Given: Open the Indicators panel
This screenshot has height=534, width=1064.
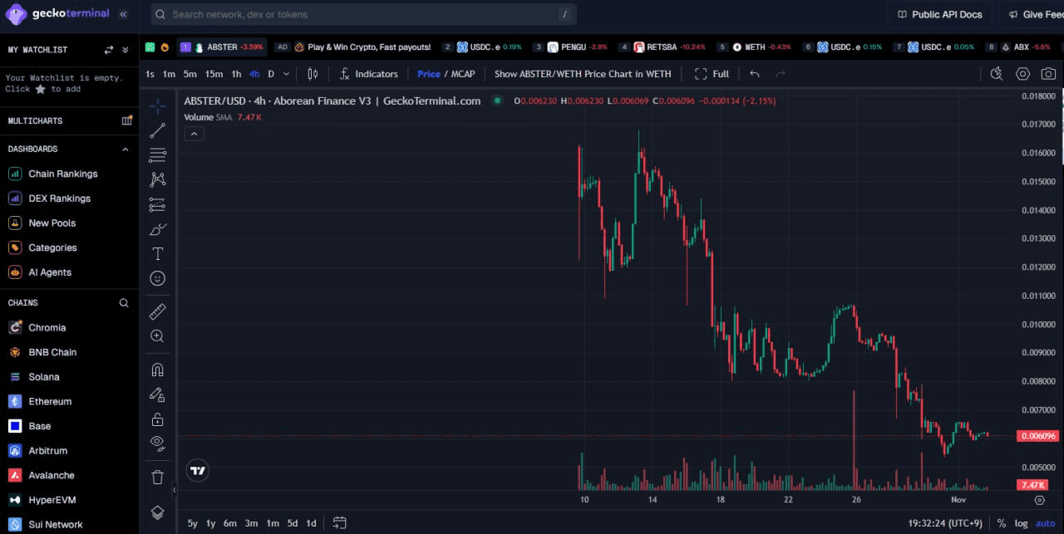Looking at the screenshot, I should (x=368, y=74).
